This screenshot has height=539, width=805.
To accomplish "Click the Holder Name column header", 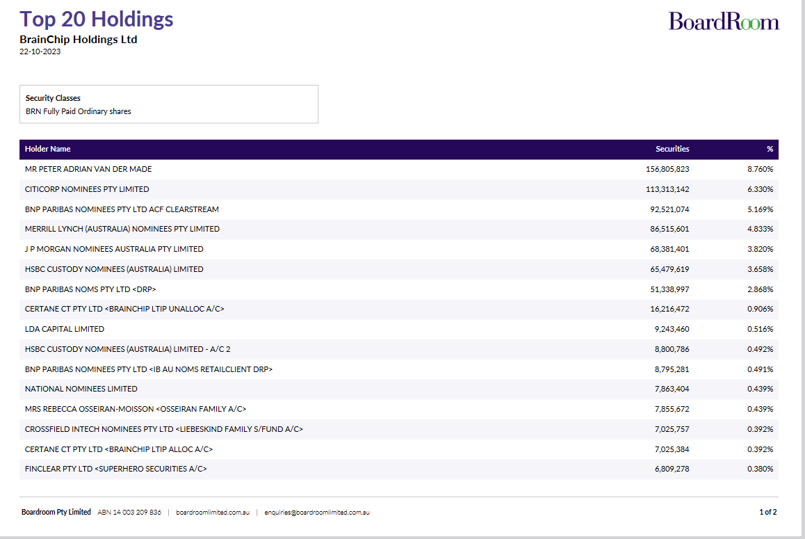I will tap(47, 149).
